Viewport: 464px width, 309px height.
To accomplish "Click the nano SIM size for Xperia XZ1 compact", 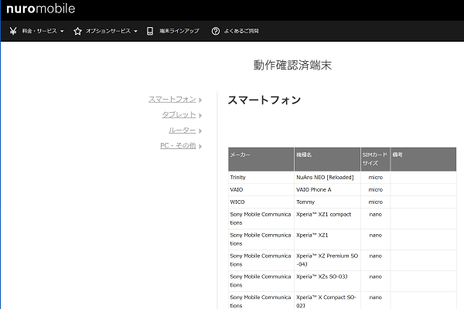I will (x=375, y=219).
